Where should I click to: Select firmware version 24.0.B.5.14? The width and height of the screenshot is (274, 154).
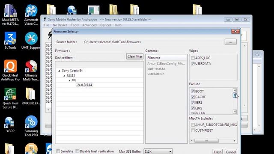85,85
